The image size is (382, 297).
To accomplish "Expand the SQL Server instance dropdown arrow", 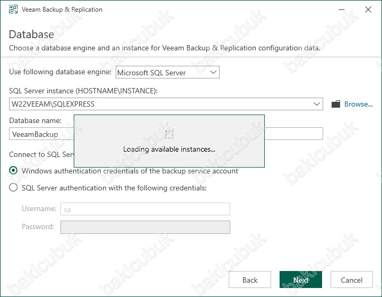I will (316, 104).
